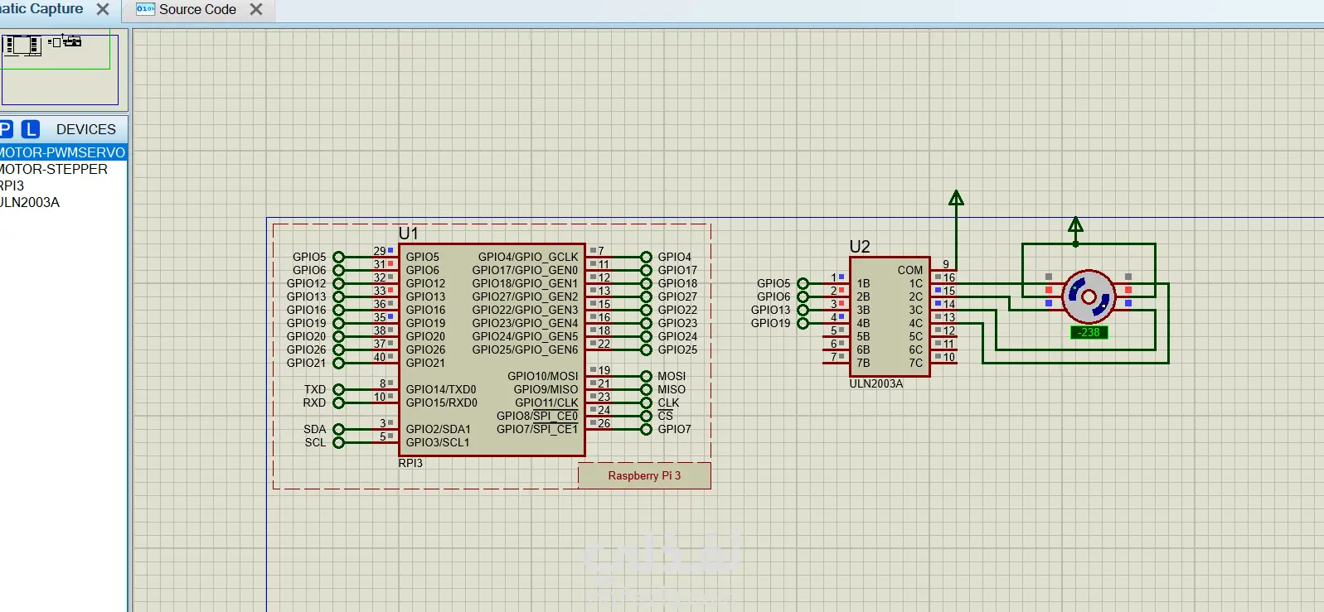
Task: Click the Raspberry Pi 3 label box
Action: pyautogui.click(x=644, y=476)
